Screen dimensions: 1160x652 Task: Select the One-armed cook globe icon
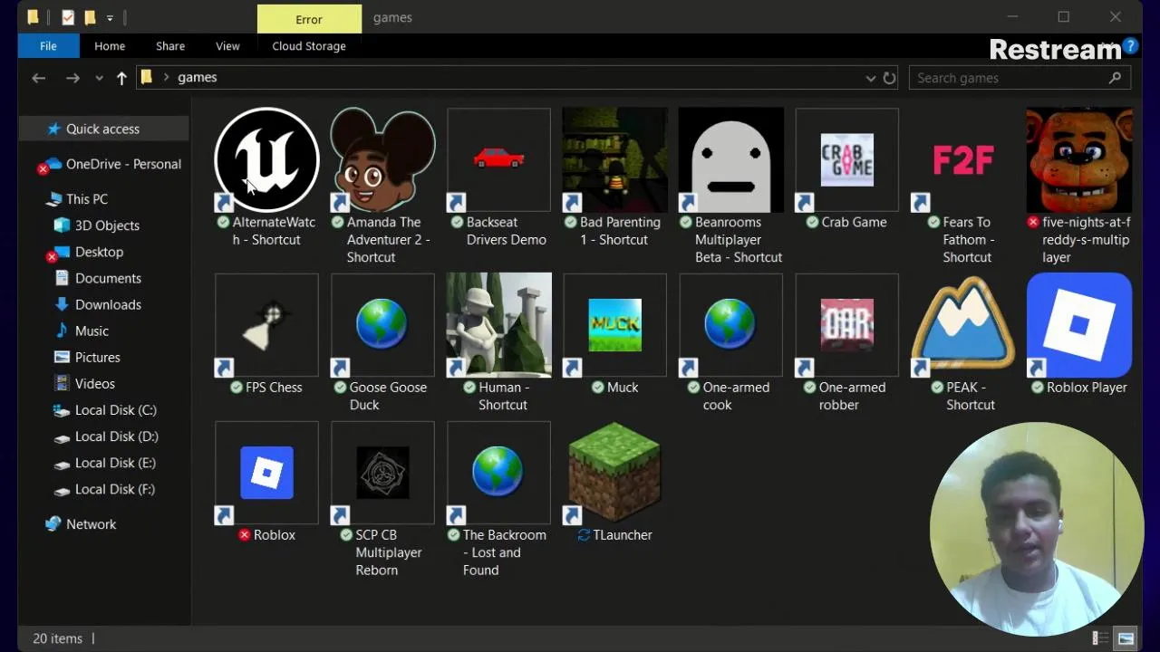pyautogui.click(x=730, y=325)
